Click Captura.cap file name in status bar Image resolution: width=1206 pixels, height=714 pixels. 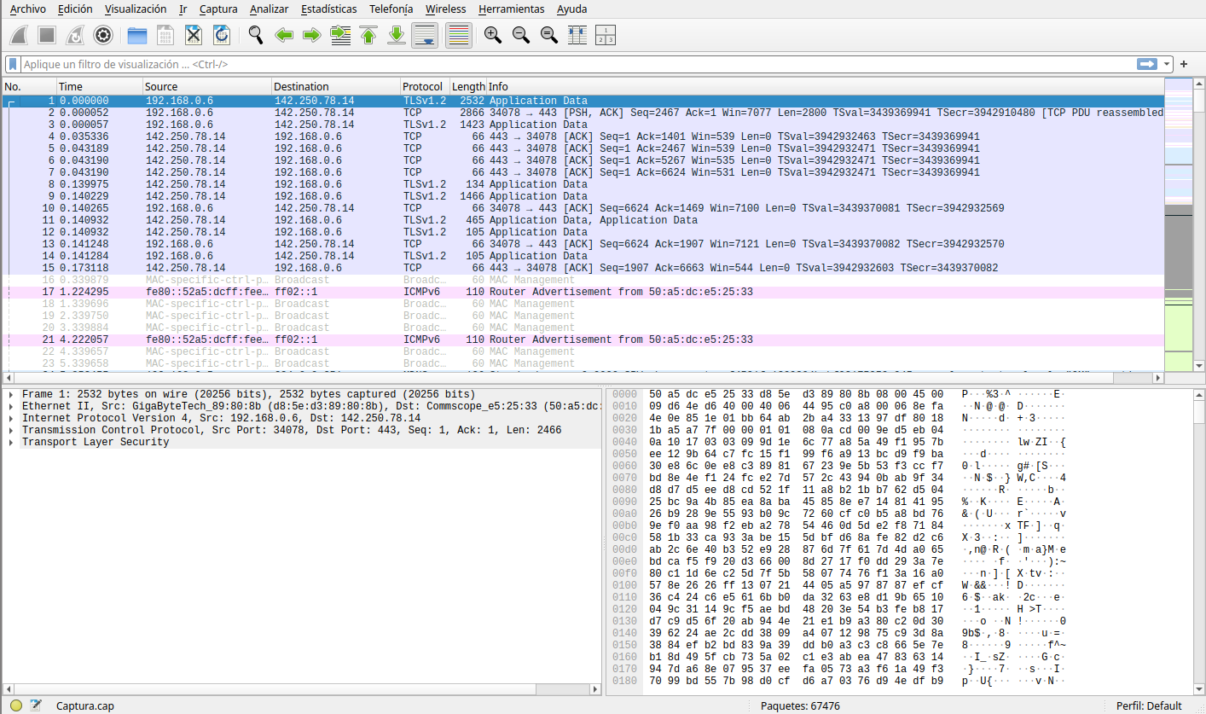click(84, 705)
